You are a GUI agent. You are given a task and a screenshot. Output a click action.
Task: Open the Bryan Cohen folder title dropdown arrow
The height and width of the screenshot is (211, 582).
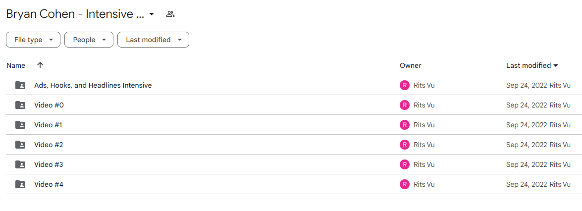(152, 14)
